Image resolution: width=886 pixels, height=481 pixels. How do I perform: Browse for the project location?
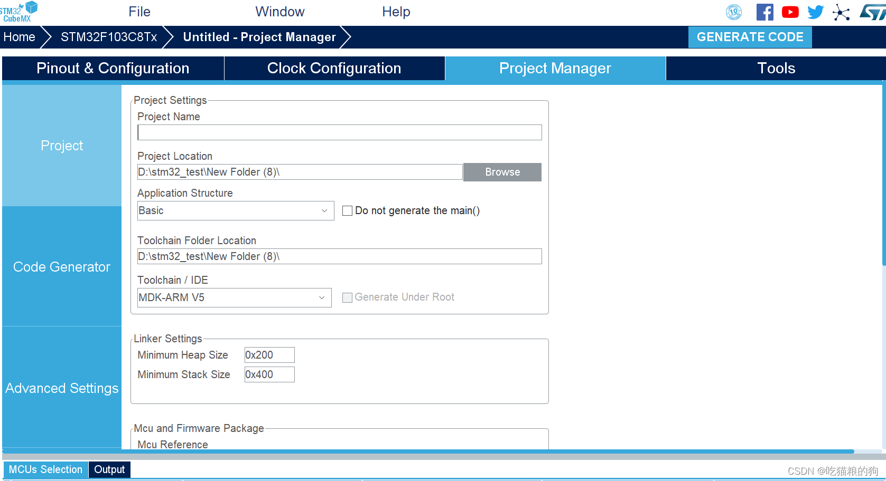(502, 172)
